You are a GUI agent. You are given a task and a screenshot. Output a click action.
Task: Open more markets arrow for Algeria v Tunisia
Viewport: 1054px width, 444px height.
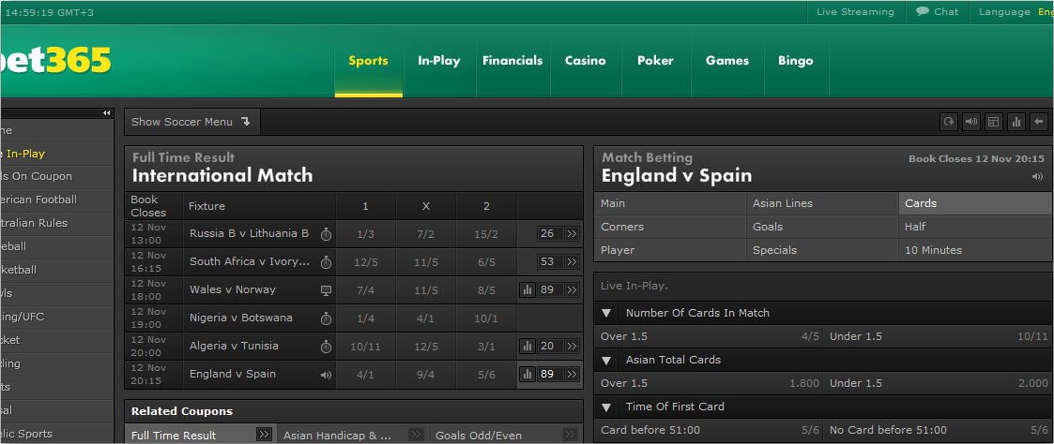tap(572, 346)
